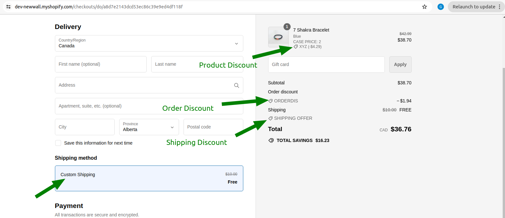Click the Google profile avatar icon

click(440, 7)
